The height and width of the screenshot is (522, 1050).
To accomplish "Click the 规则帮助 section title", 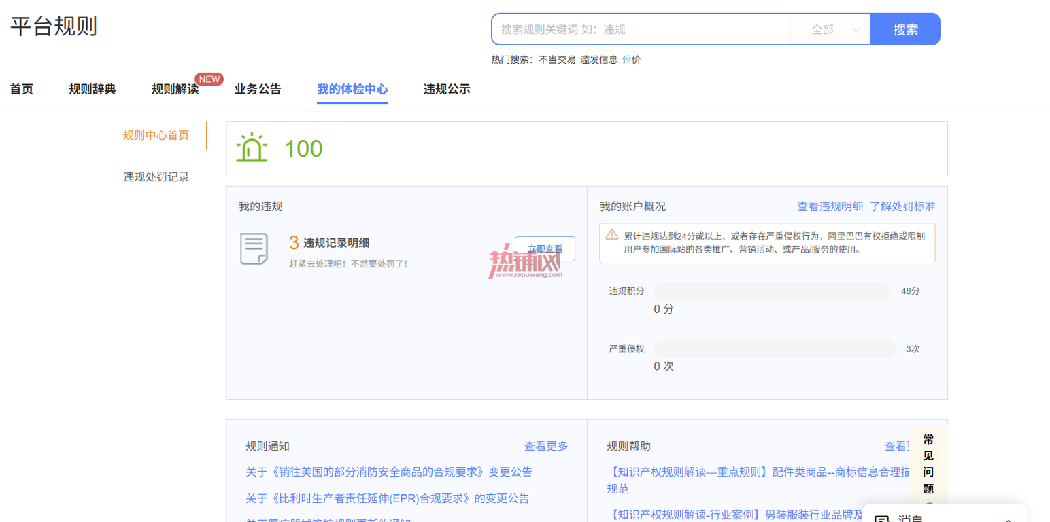I will (x=628, y=446).
